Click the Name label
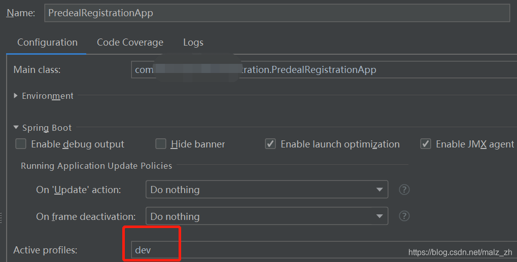This screenshot has height=262, width=517. click(x=21, y=13)
